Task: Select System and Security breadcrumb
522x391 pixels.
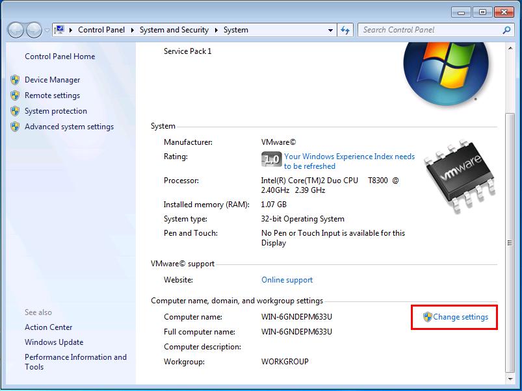Action: point(174,30)
